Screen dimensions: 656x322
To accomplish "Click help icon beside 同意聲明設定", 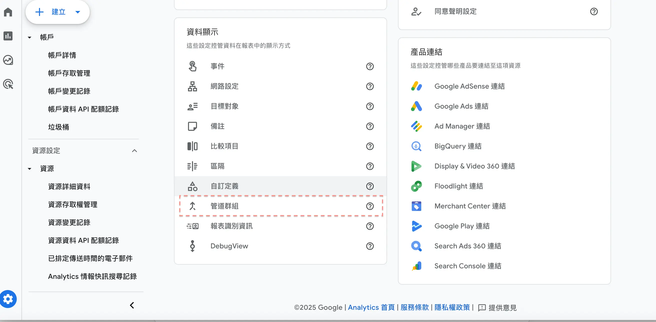I will 593,11.
